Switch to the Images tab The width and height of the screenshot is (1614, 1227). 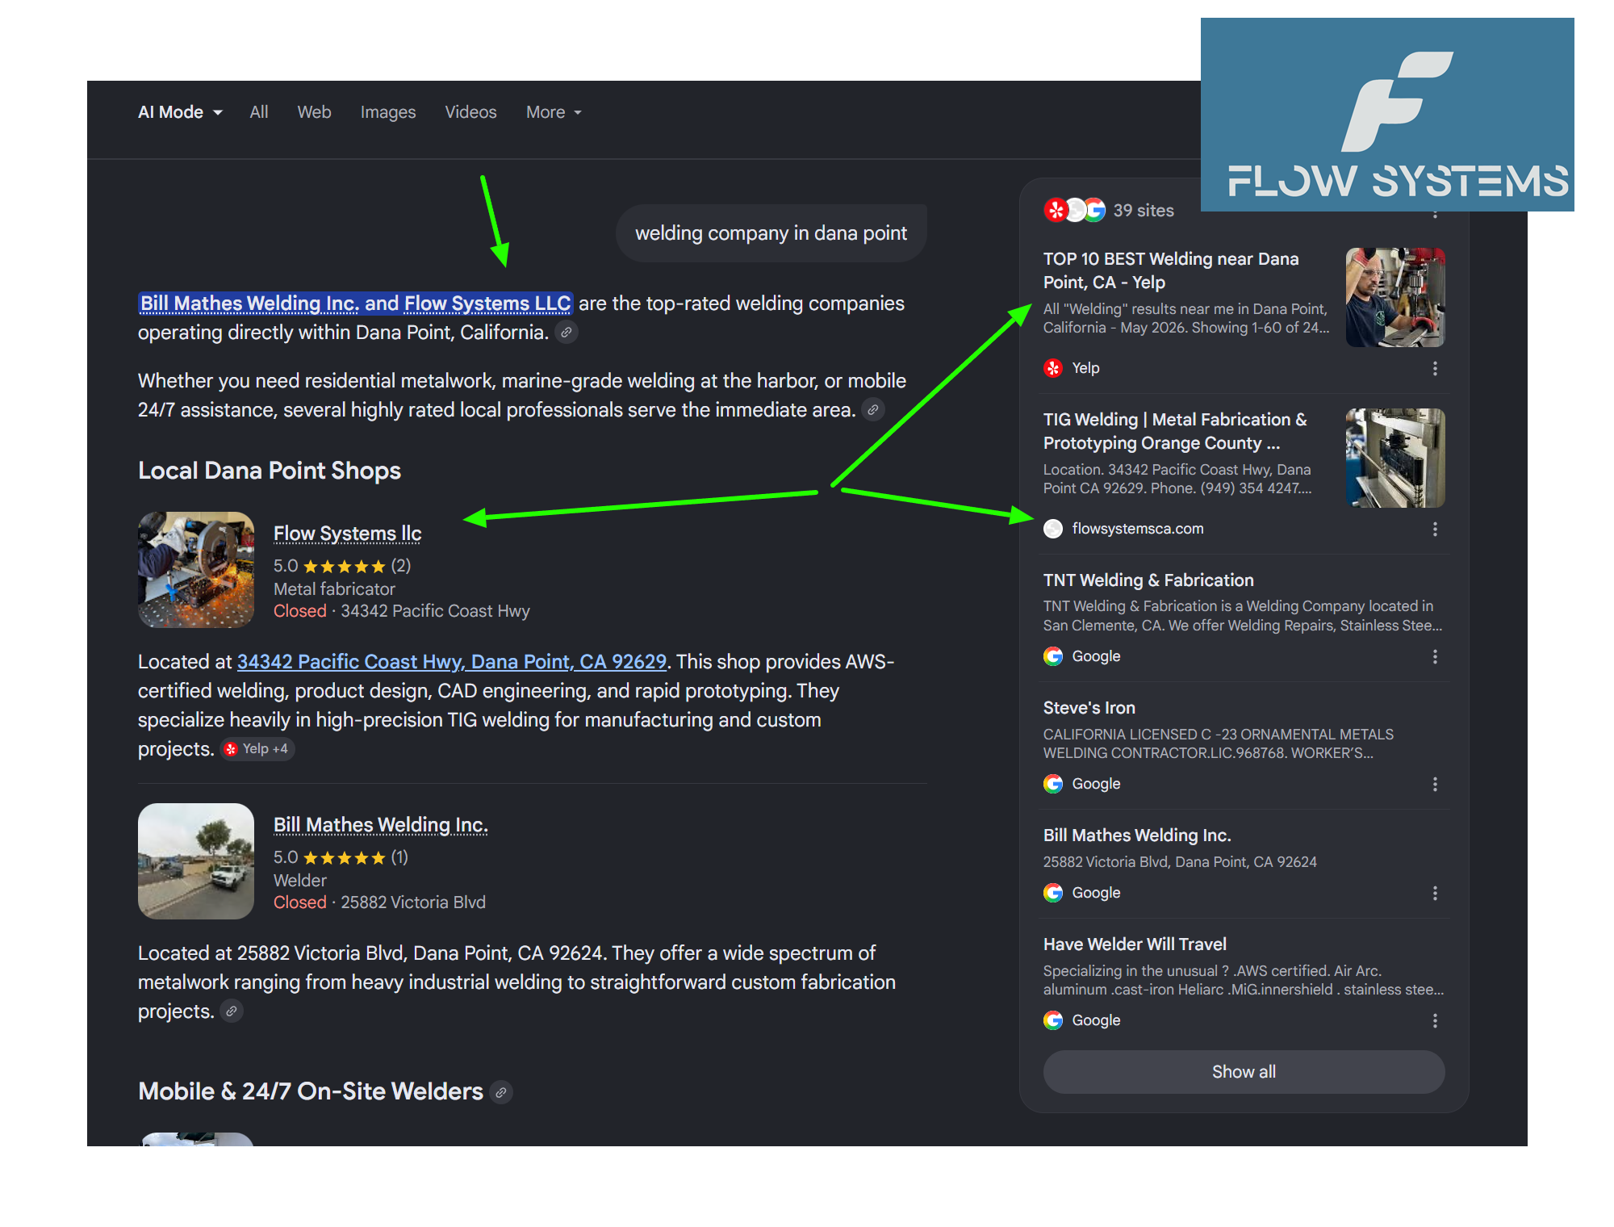coord(388,112)
